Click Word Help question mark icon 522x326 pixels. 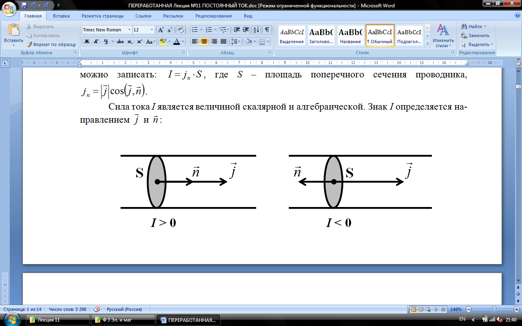(517, 15)
